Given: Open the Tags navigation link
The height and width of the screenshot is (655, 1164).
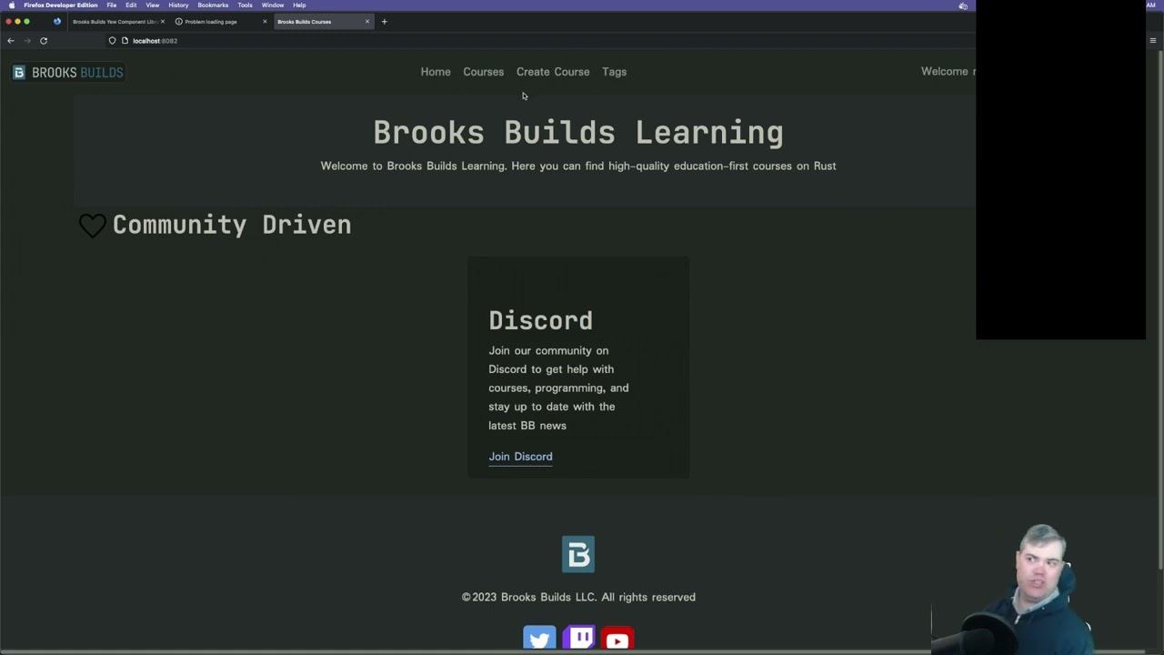Looking at the screenshot, I should click(614, 72).
